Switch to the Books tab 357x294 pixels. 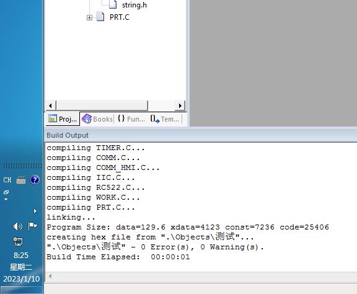click(97, 119)
